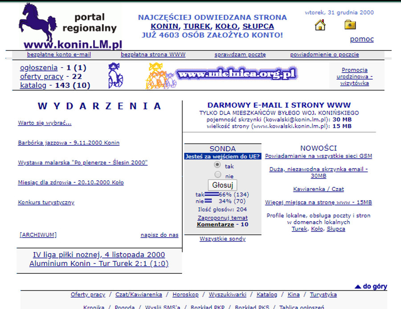Select 'tak' radio button in poll

click(x=217, y=165)
